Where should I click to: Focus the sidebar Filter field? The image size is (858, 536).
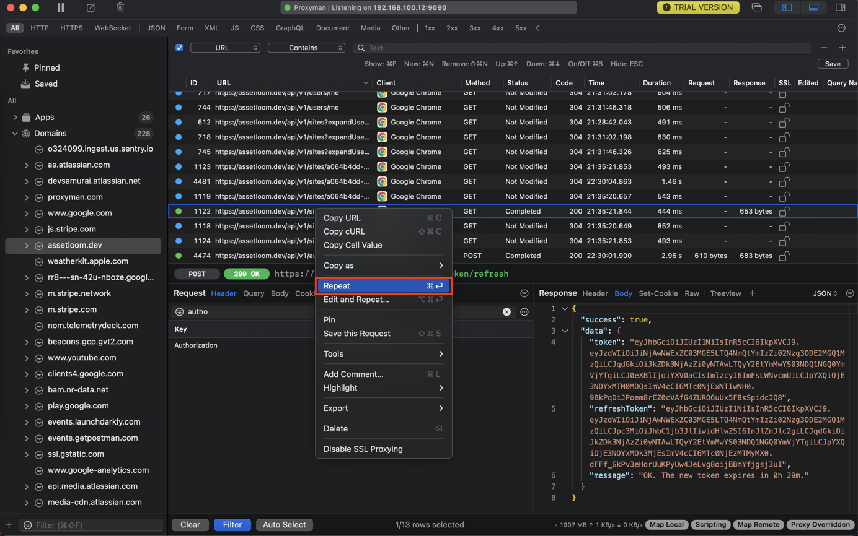click(x=91, y=525)
